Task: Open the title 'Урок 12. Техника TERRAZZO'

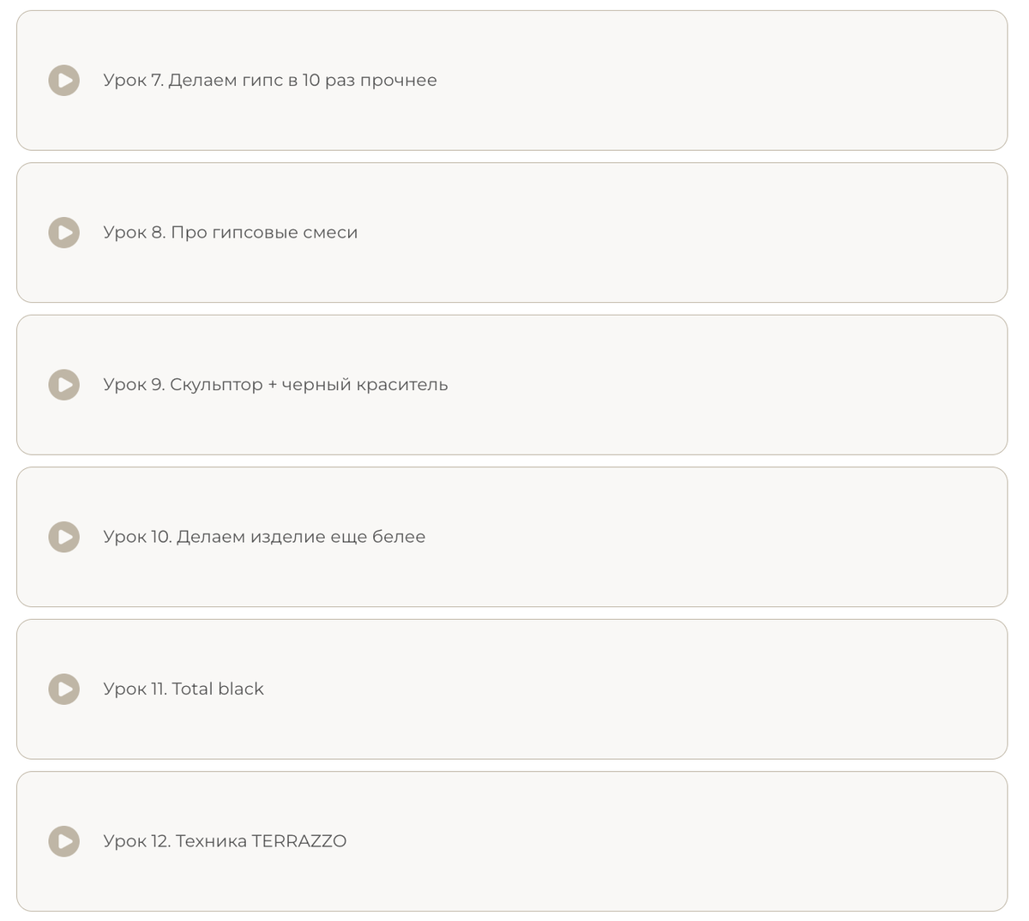Action: click(225, 841)
